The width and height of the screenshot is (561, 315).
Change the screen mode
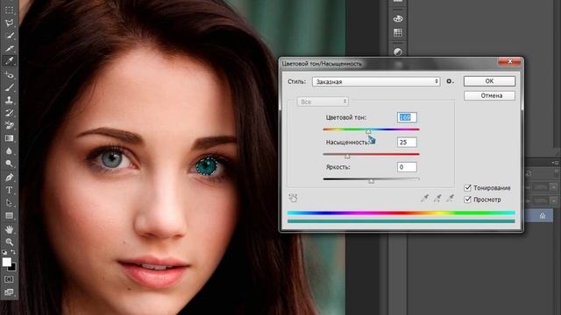(x=10, y=292)
